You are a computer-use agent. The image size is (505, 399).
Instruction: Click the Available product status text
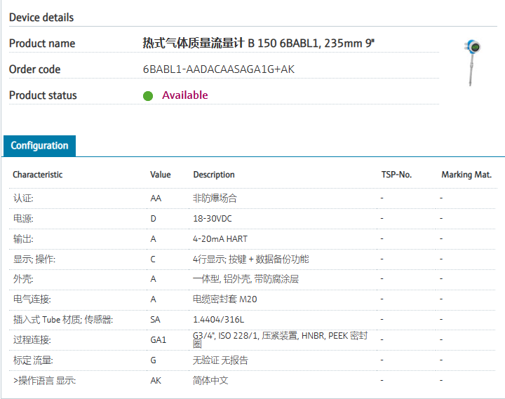click(x=185, y=95)
